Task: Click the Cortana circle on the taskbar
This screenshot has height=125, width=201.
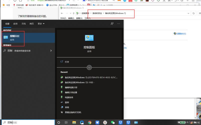Action: 59,122
